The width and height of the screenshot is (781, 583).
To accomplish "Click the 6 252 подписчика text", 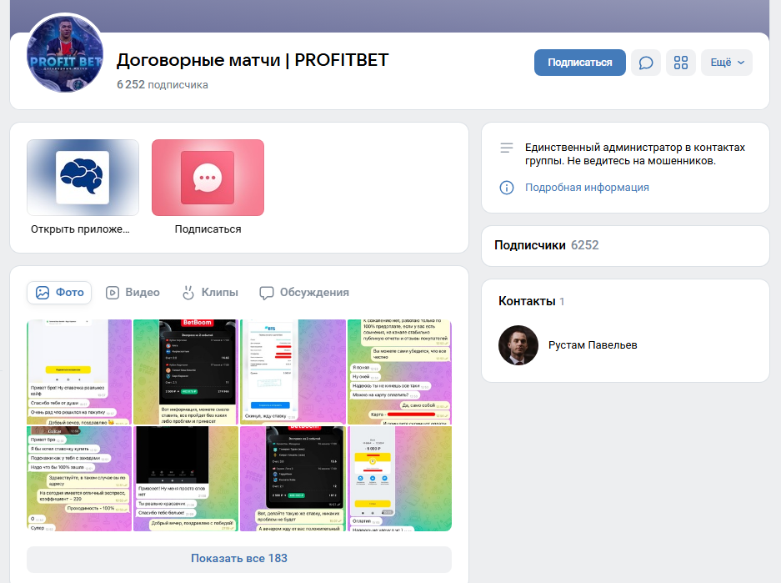I will pyautogui.click(x=163, y=85).
